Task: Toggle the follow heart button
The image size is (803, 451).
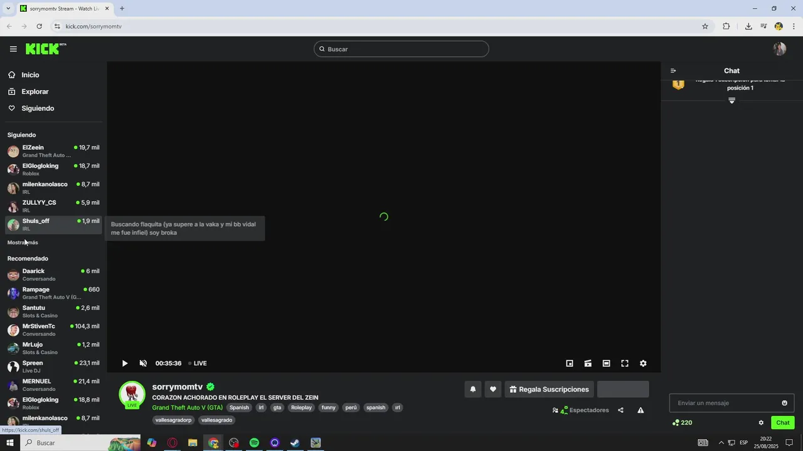Action: tap(493, 389)
